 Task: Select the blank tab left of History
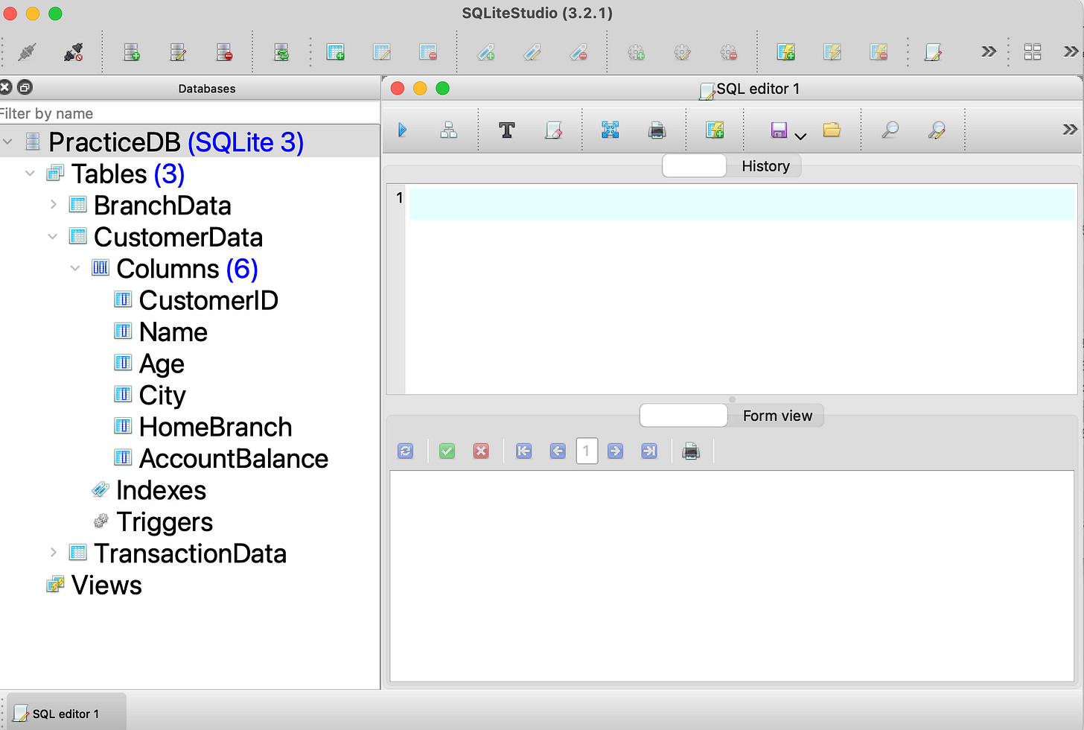(x=694, y=166)
